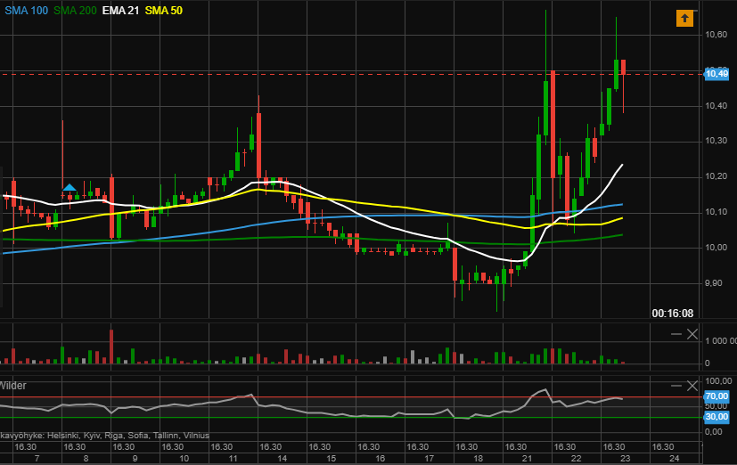
Task: Click date 14 on the time axis
Action: [x=282, y=458]
